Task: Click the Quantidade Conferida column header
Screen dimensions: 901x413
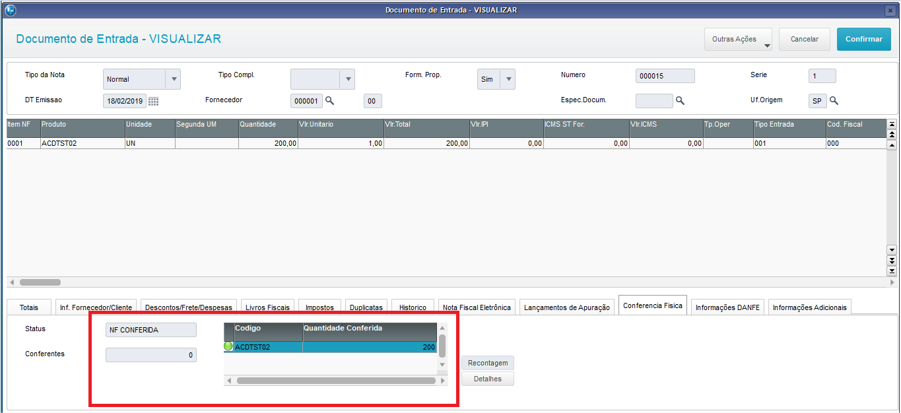Action: click(x=370, y=332)
